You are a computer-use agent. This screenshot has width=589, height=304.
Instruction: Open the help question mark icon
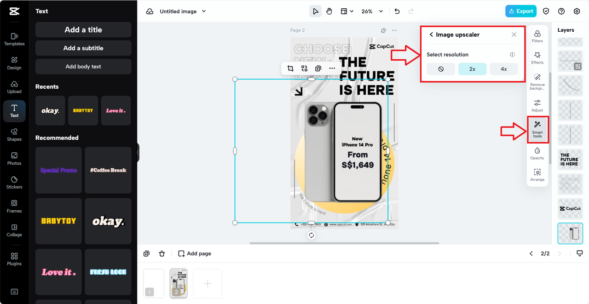pos(561,11)
